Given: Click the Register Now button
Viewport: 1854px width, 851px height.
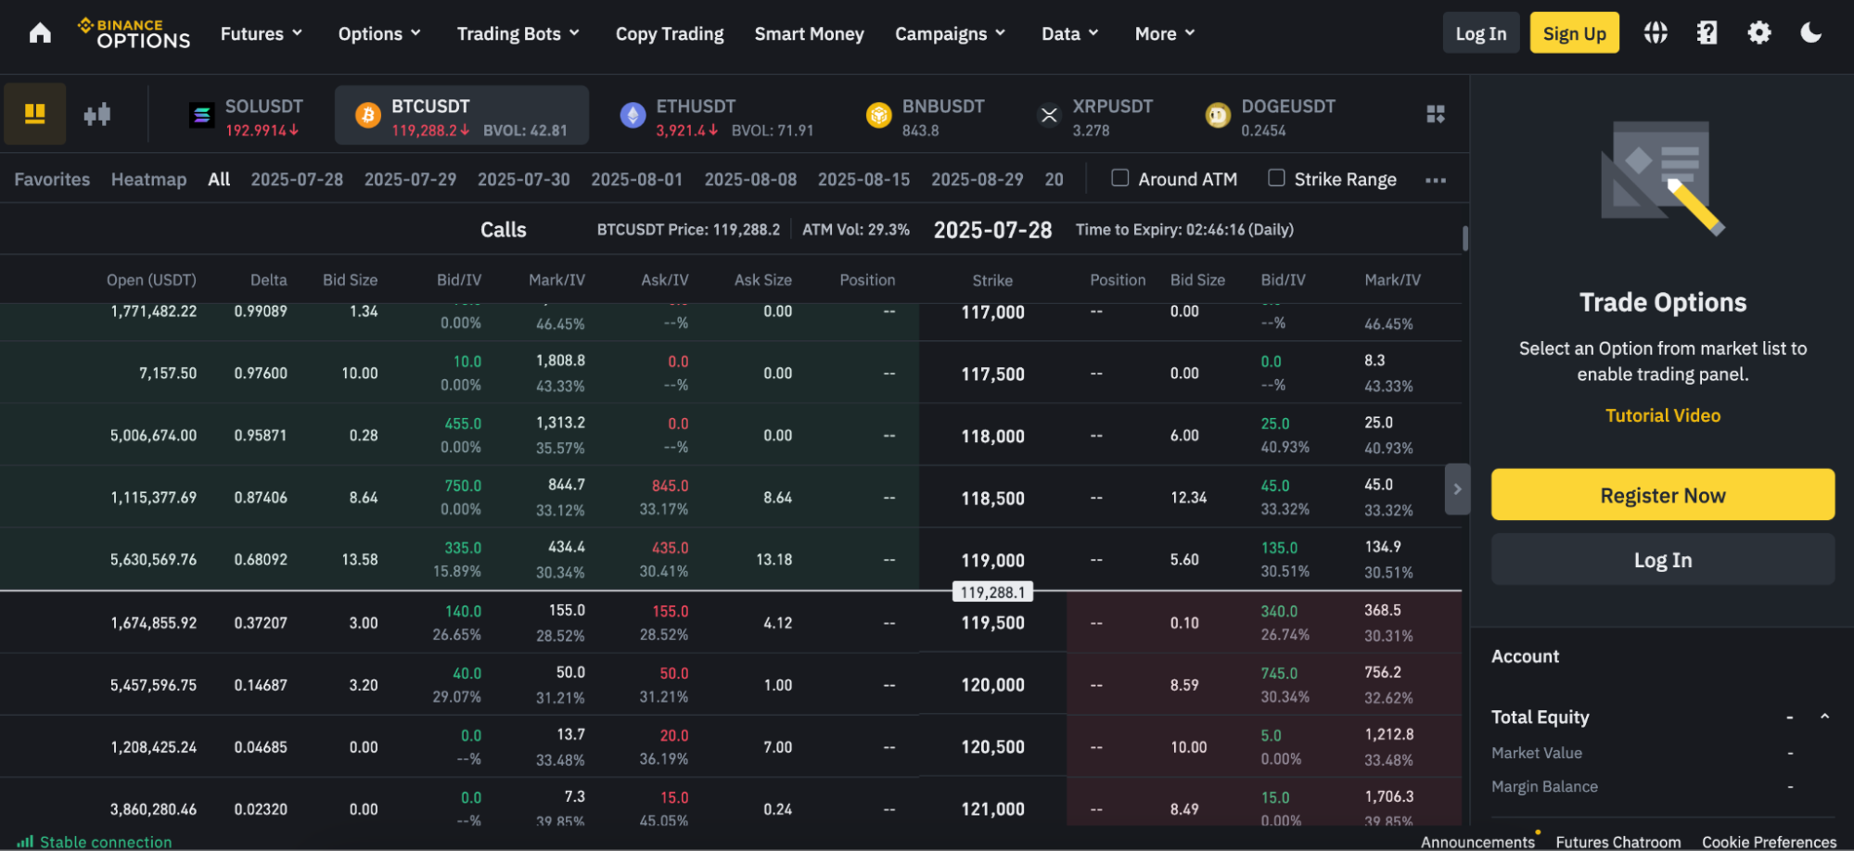Looking at the screenshot, I should click(x=1662, y=494).
